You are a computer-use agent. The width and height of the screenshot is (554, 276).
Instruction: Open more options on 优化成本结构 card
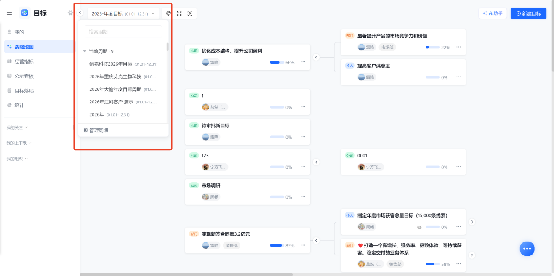(x=303, y=62)
